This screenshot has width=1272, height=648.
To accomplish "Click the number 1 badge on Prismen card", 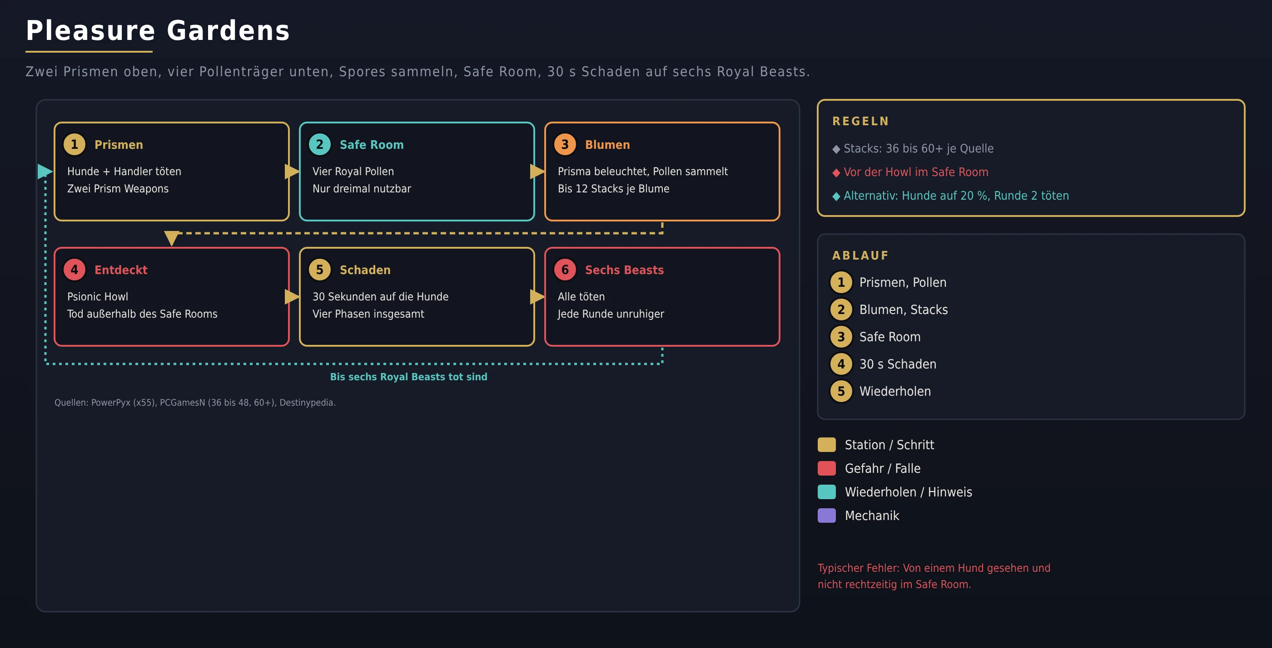I will (x=75, y=144).
